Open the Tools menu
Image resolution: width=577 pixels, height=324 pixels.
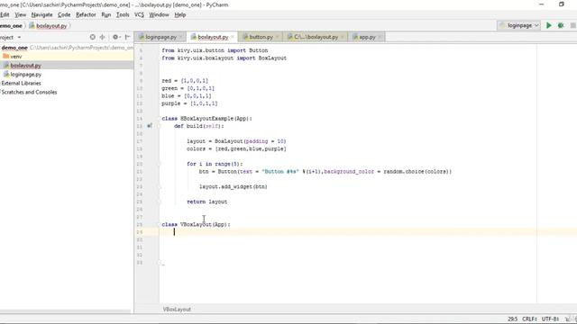click(123, 14)
